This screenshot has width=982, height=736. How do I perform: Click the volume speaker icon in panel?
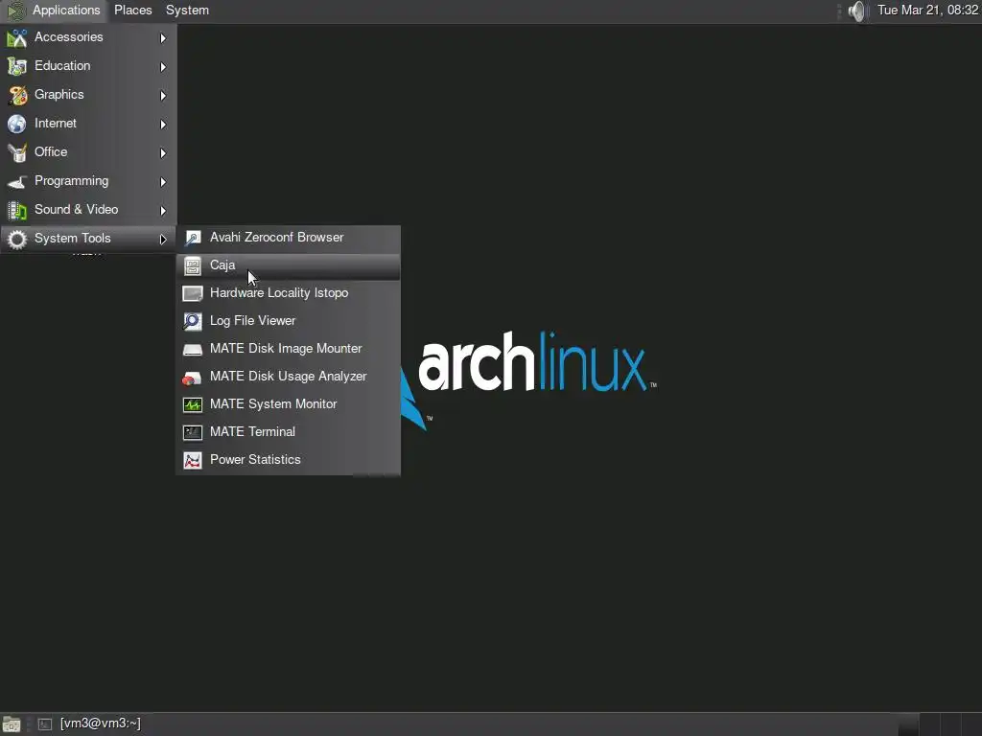856,11
